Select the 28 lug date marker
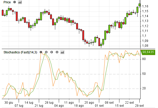158x108 pixels. click(49, 102)
